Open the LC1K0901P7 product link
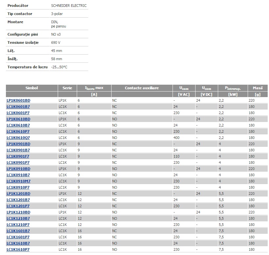269x255 pixels. pos(18,162)
